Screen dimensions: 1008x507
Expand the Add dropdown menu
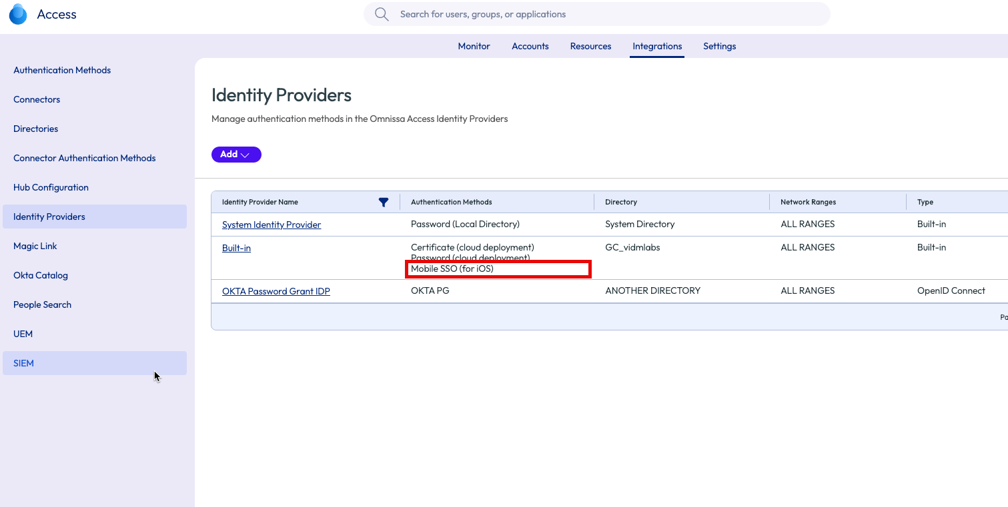(236, 154)
